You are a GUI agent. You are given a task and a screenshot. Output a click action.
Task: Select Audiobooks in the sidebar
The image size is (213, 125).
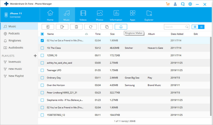coord(19,48)
